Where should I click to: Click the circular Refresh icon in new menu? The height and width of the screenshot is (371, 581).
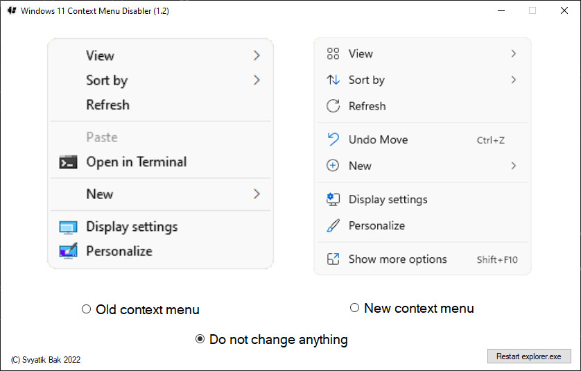click(x=333, y=106)
